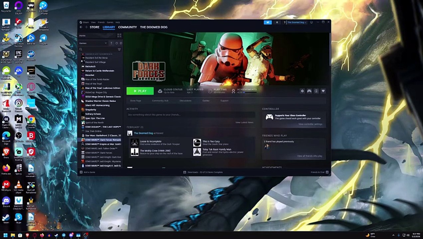The width and height of the screenshot is (423, 239).
Task: Open the Community Hub link
Action: (160, 101)
